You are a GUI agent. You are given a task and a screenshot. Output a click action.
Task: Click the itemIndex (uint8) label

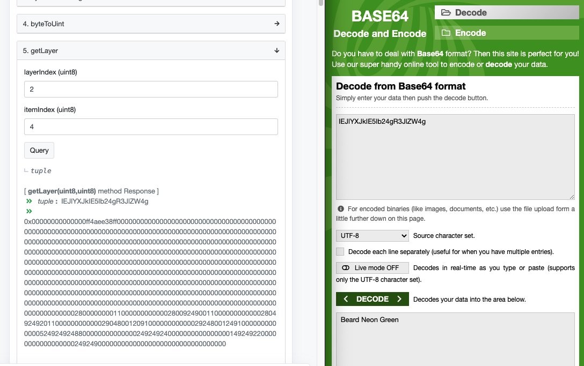pyautogui.click(x=50, y=110)
